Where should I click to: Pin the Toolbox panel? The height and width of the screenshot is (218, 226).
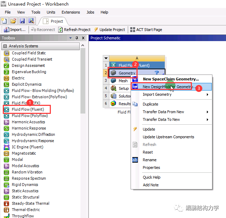77,38
